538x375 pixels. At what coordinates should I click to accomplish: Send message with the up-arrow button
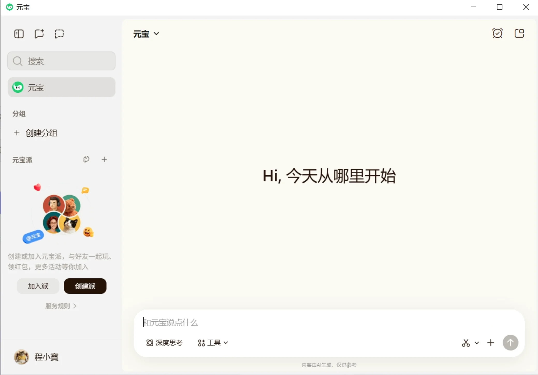[510, 343]
